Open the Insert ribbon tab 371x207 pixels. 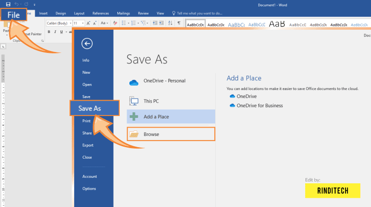coord(43,13)
